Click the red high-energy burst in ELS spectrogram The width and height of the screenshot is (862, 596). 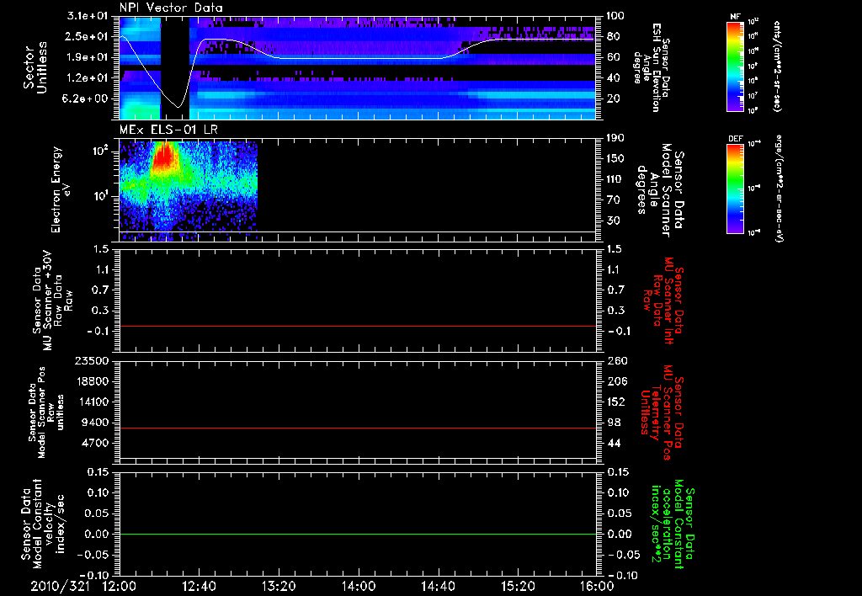163,155
